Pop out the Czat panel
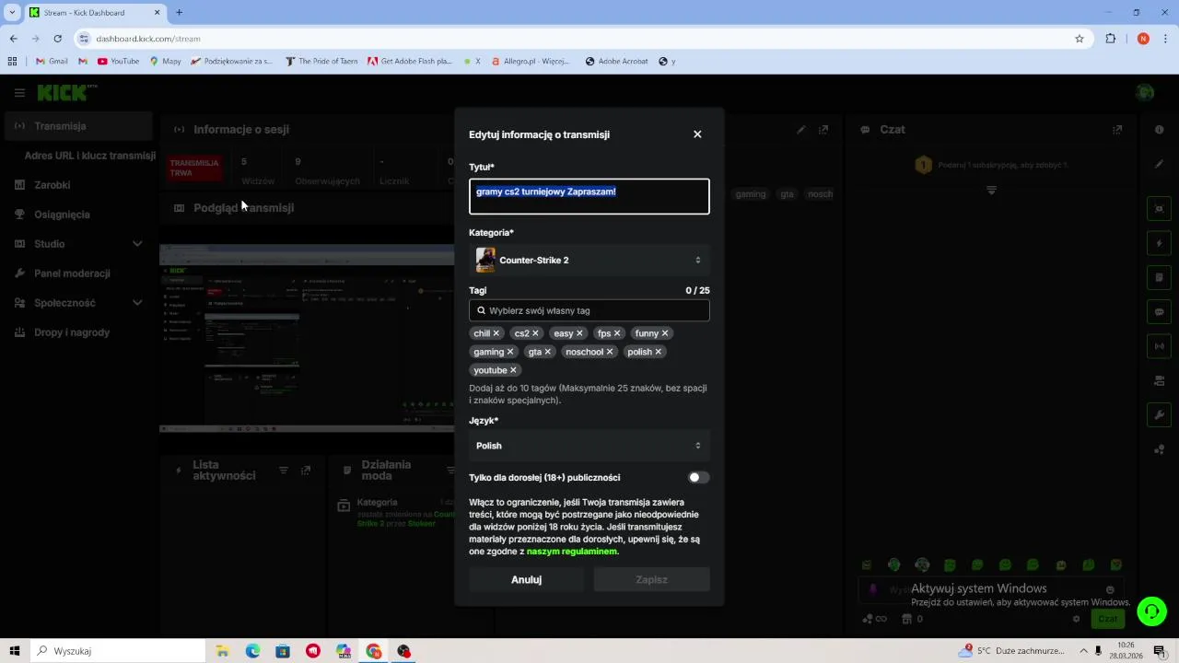 [x=1117, y=130]
